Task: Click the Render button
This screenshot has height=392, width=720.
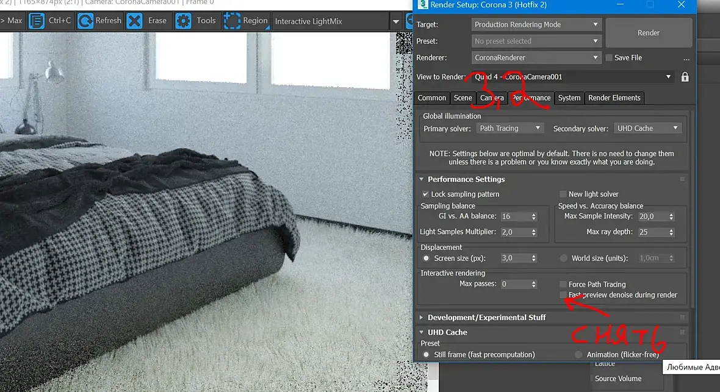Action: (649, 32)
